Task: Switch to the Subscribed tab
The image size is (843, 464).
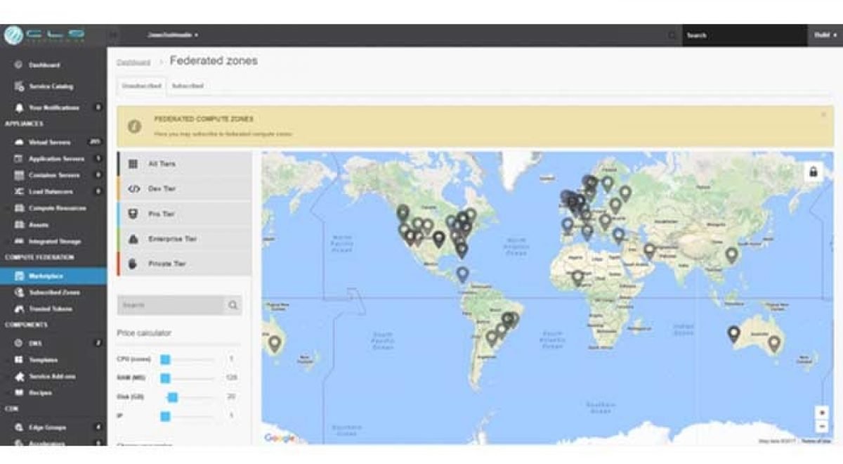Action: 188,86
